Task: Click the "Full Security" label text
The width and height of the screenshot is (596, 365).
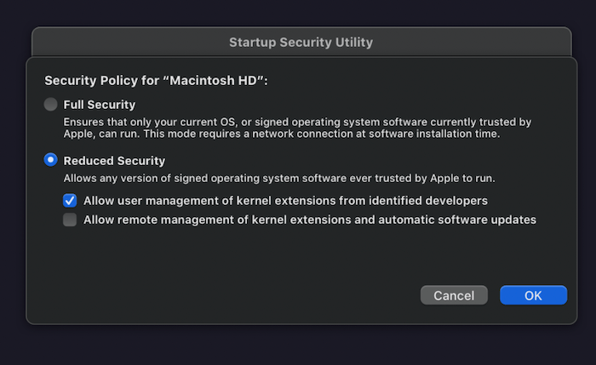Action: click(x=100, y=105)
